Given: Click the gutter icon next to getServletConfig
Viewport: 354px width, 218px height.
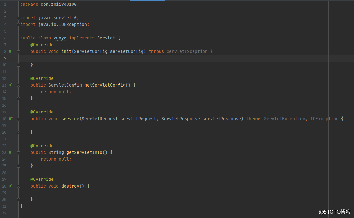Looking at the screenshot, I should (10, 85).
